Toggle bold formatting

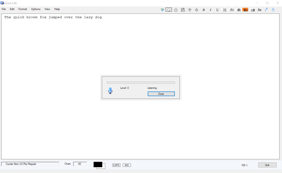click(204, 10)
